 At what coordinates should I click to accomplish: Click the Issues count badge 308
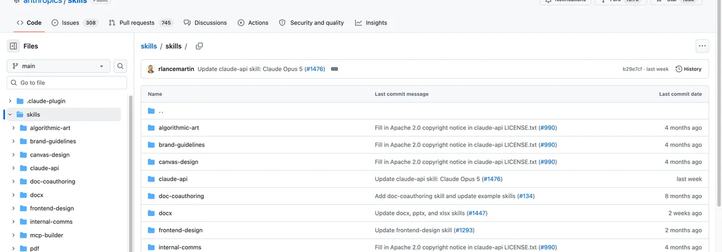click(91, 23)
